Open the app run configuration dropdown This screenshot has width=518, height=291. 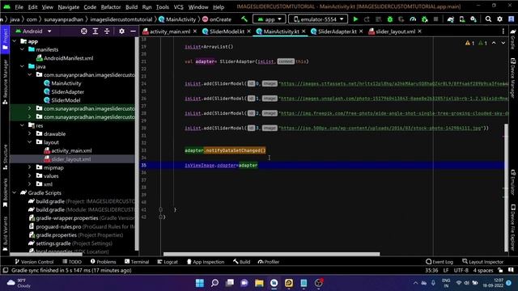tap(270, 19)
